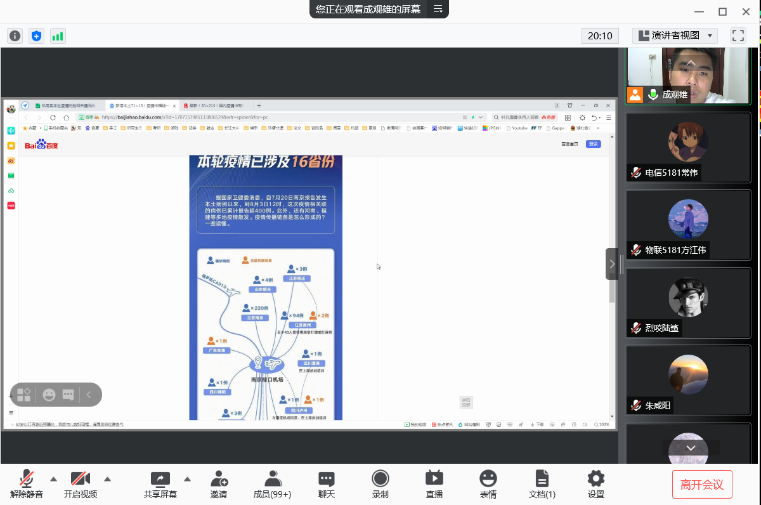761x505 pixels.
Task: Open the Live stream (直播) icon
Action: point(434,484)
